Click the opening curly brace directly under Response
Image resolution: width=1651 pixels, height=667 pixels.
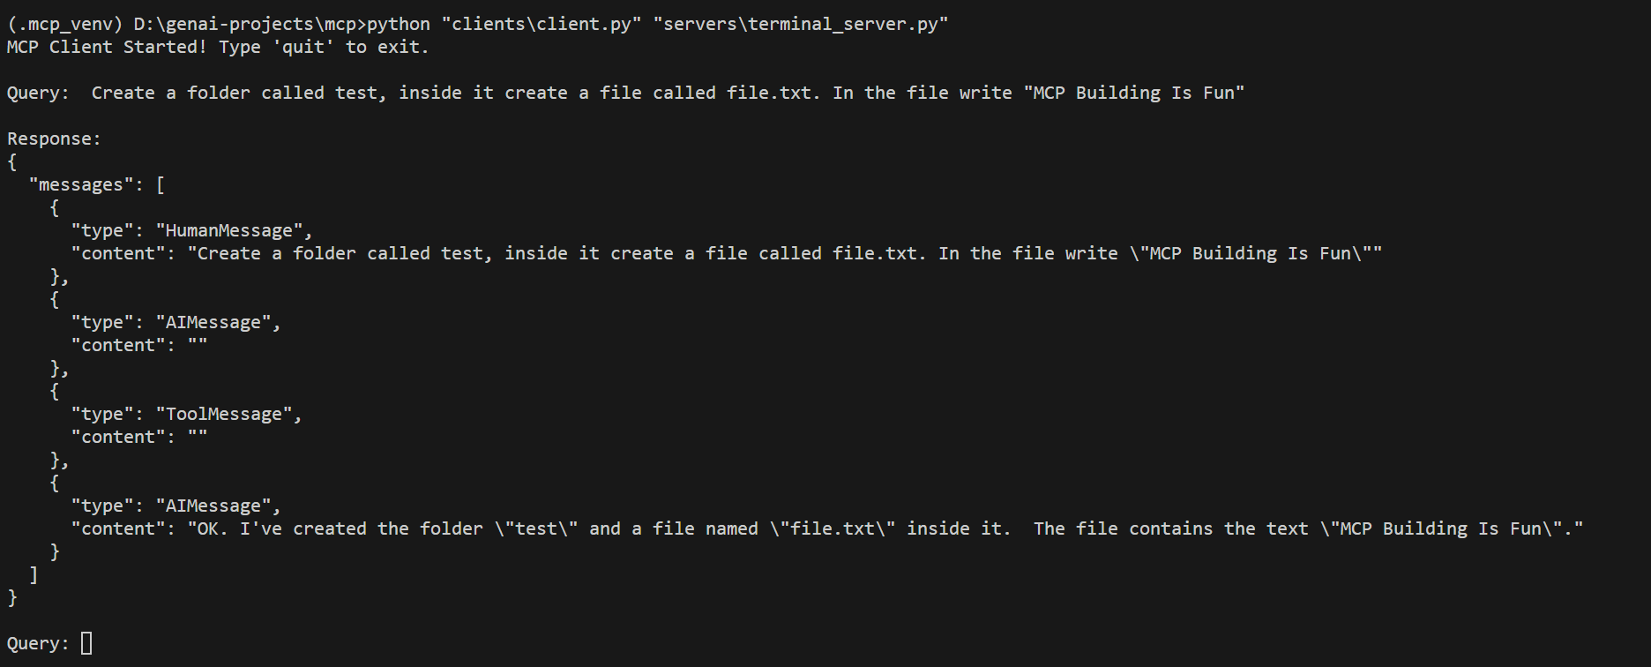(x=12, y=161)
